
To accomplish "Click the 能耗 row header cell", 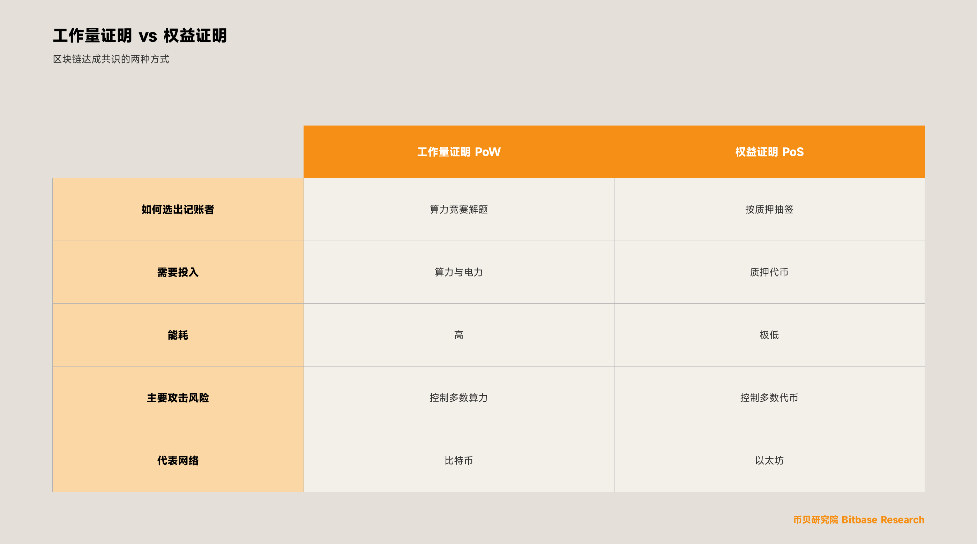I will (178, 335).
